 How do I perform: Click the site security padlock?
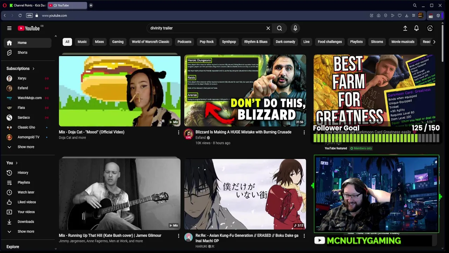coord(36,15)
